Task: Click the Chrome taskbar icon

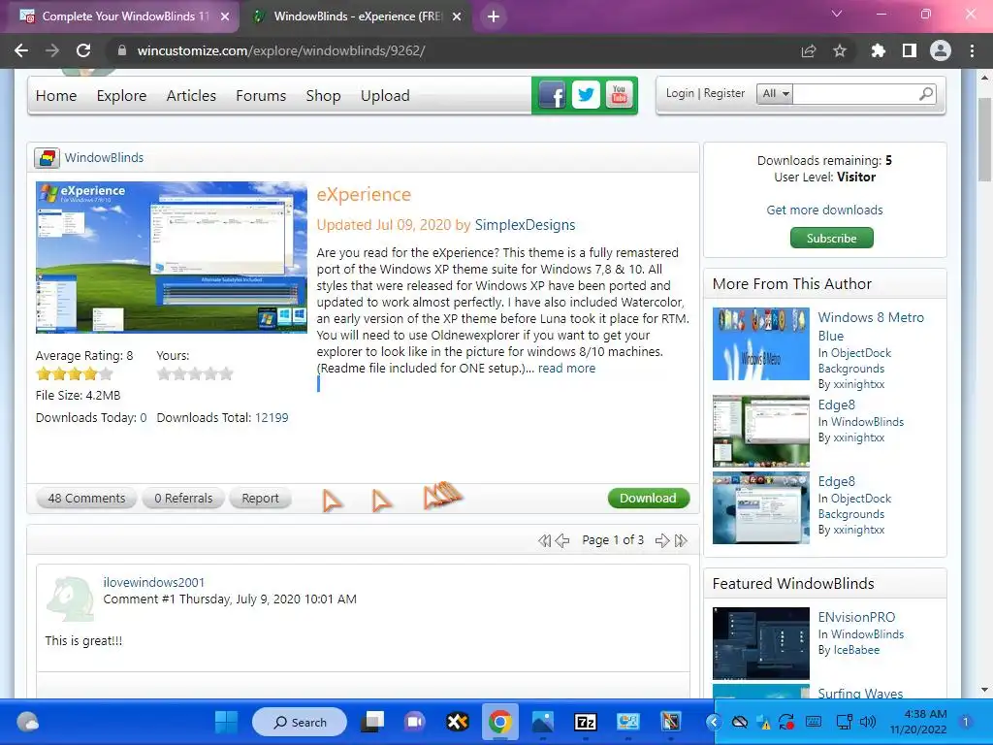Action: [x=499, y=722]
